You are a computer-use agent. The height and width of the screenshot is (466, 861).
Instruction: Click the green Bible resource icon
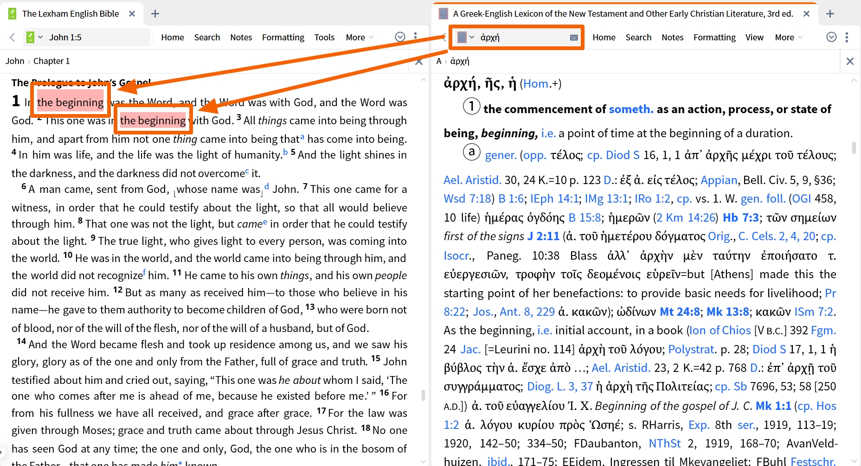pyautogui.click(x=31, y=37)
